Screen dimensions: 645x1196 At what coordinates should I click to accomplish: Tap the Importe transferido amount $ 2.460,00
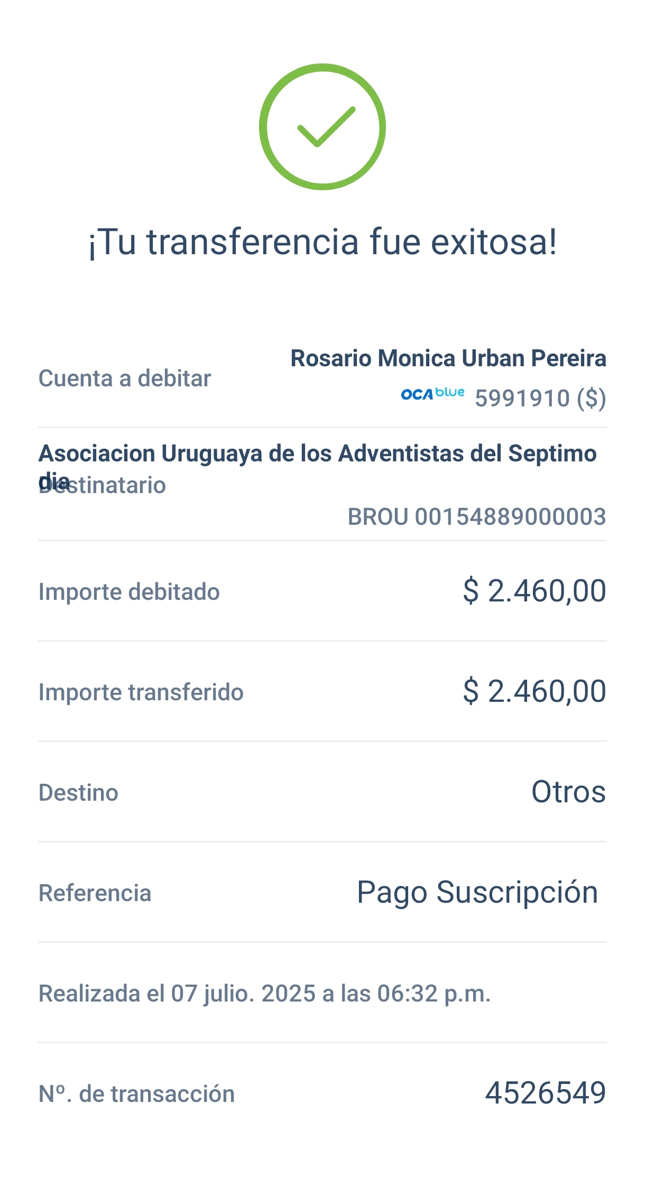tap(534, 691)
